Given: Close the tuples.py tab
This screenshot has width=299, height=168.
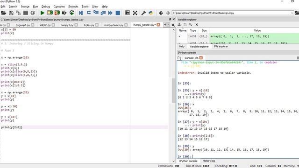Looking at the screenshot, I should click(97, 25).
